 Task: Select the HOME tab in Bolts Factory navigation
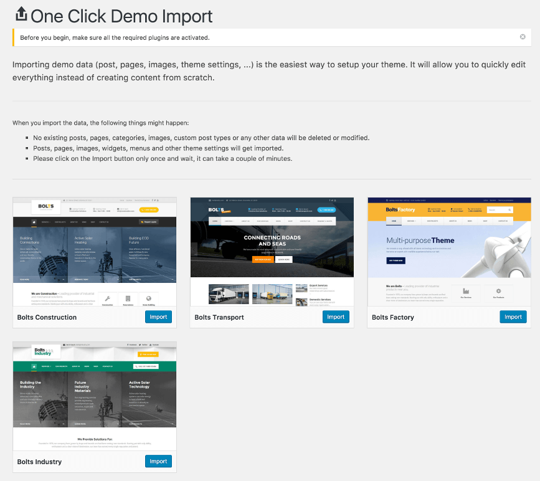point(393,221)
